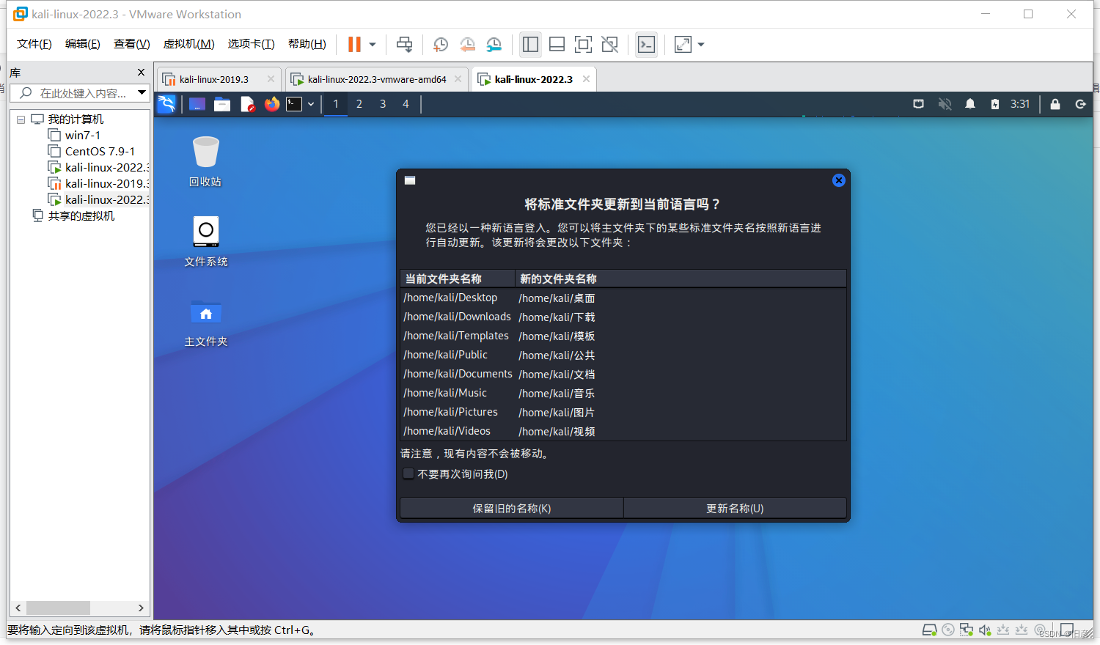
Task: Open the stretch display dropdown arrow
Action: coord(701,45)
